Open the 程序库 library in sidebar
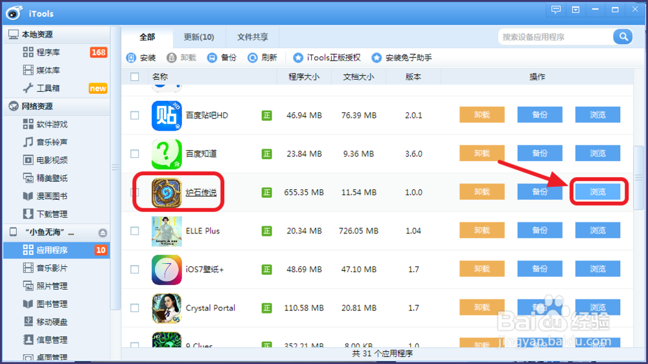This screenshot has width=648, height=364. 56,52
